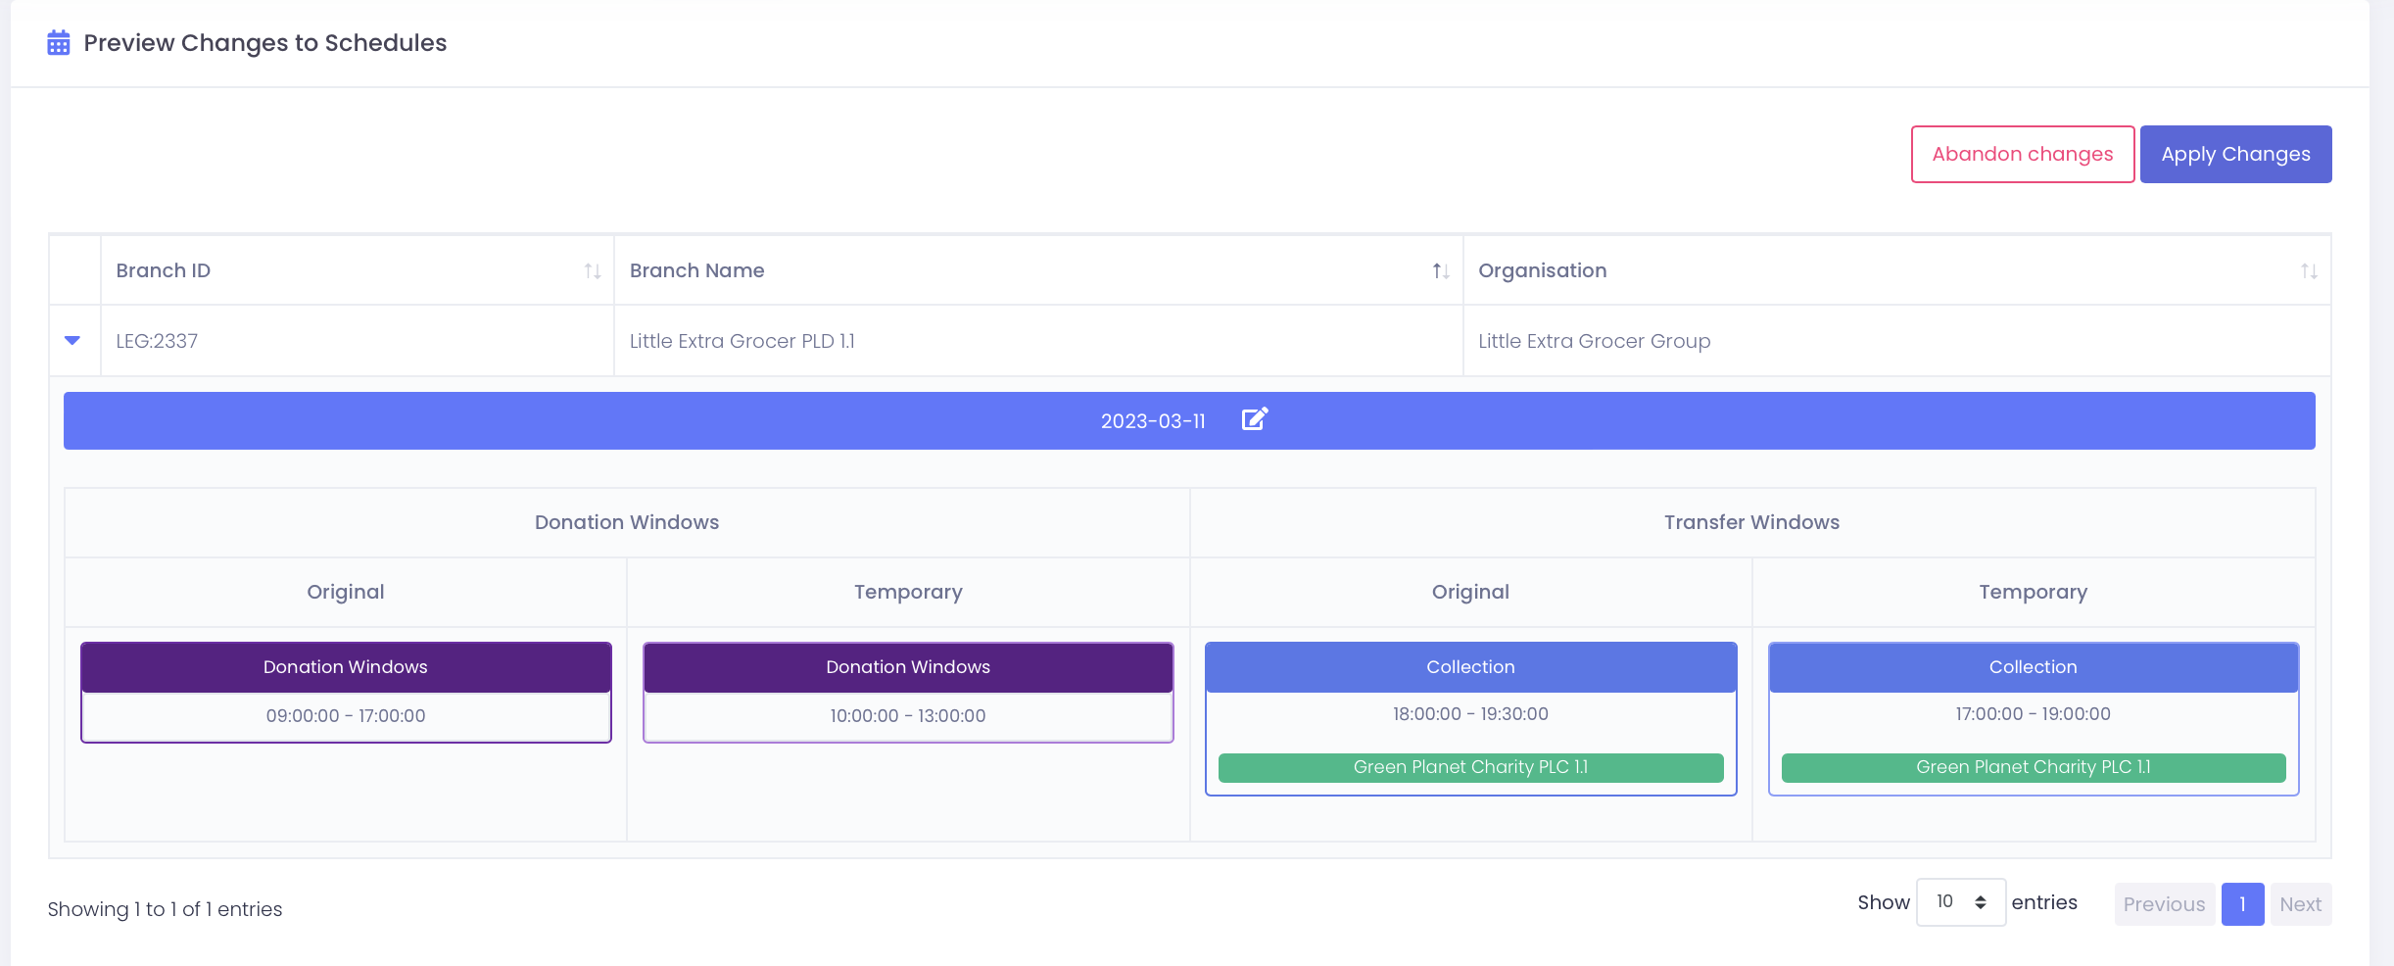Select the temporary Donation Windows card header

908,667
